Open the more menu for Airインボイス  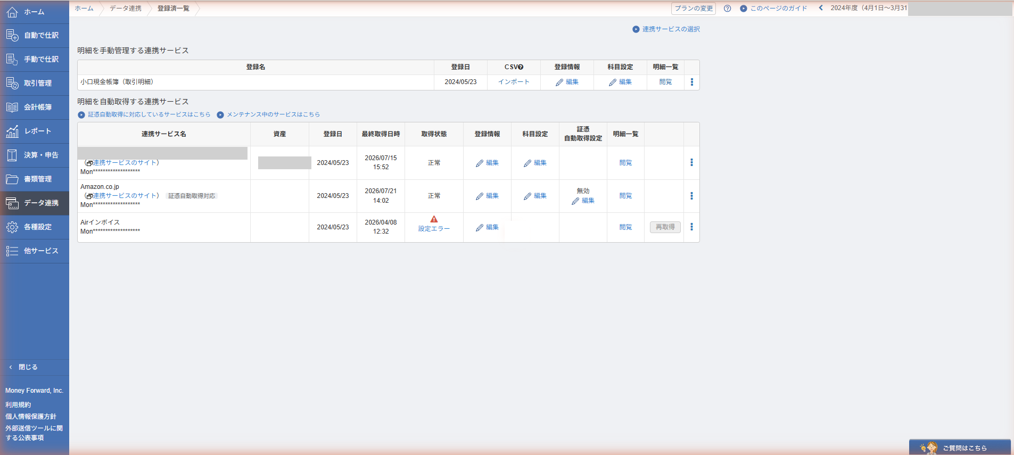692,227
